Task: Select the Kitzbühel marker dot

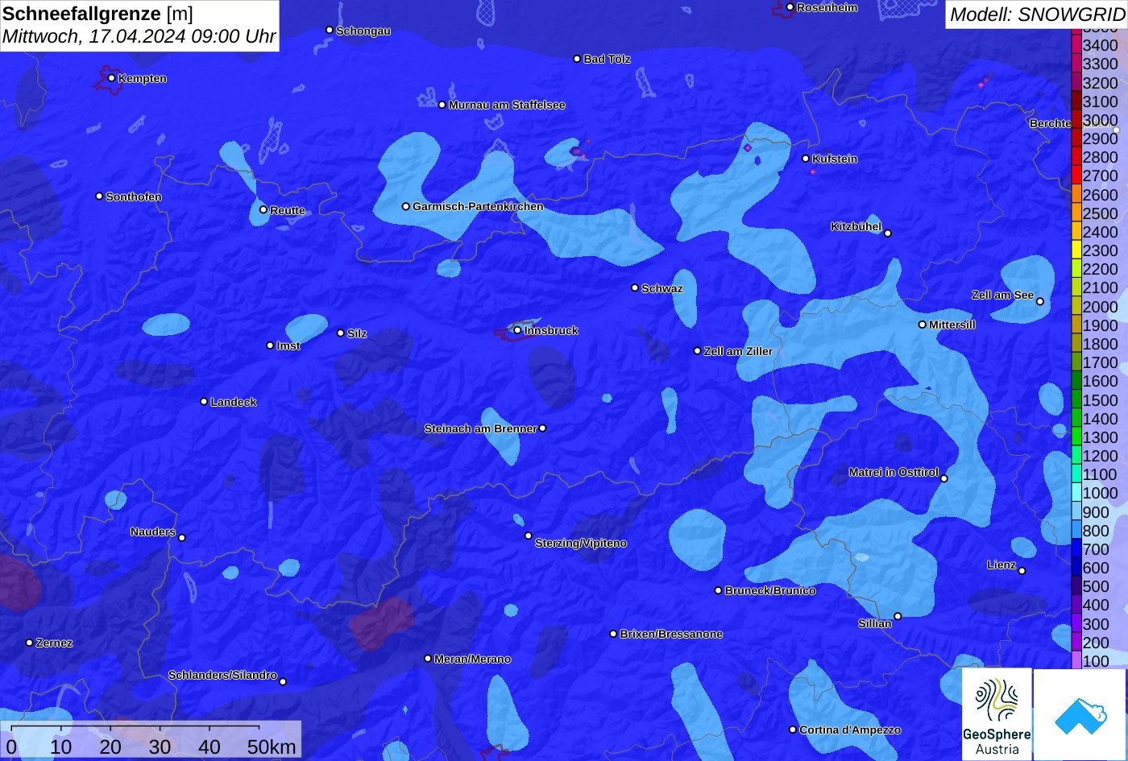Action: pyautogui.click(x=888, y=234)
